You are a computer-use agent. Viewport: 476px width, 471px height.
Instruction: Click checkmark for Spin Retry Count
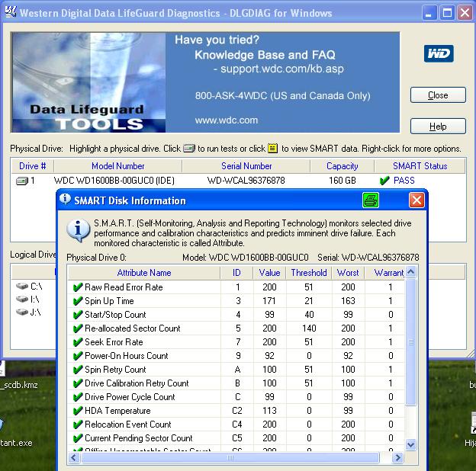[78, 370]
